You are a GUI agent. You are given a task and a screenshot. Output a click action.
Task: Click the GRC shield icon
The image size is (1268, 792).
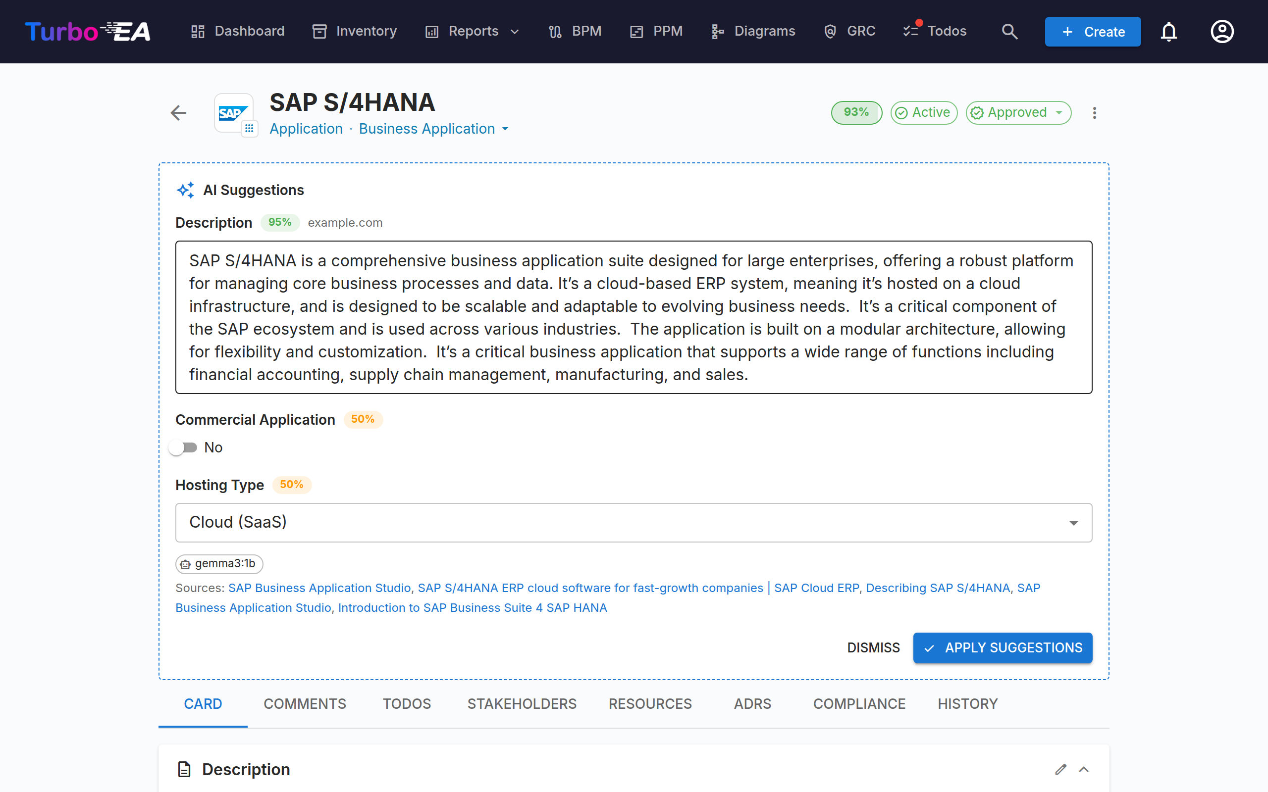point(830,31)
